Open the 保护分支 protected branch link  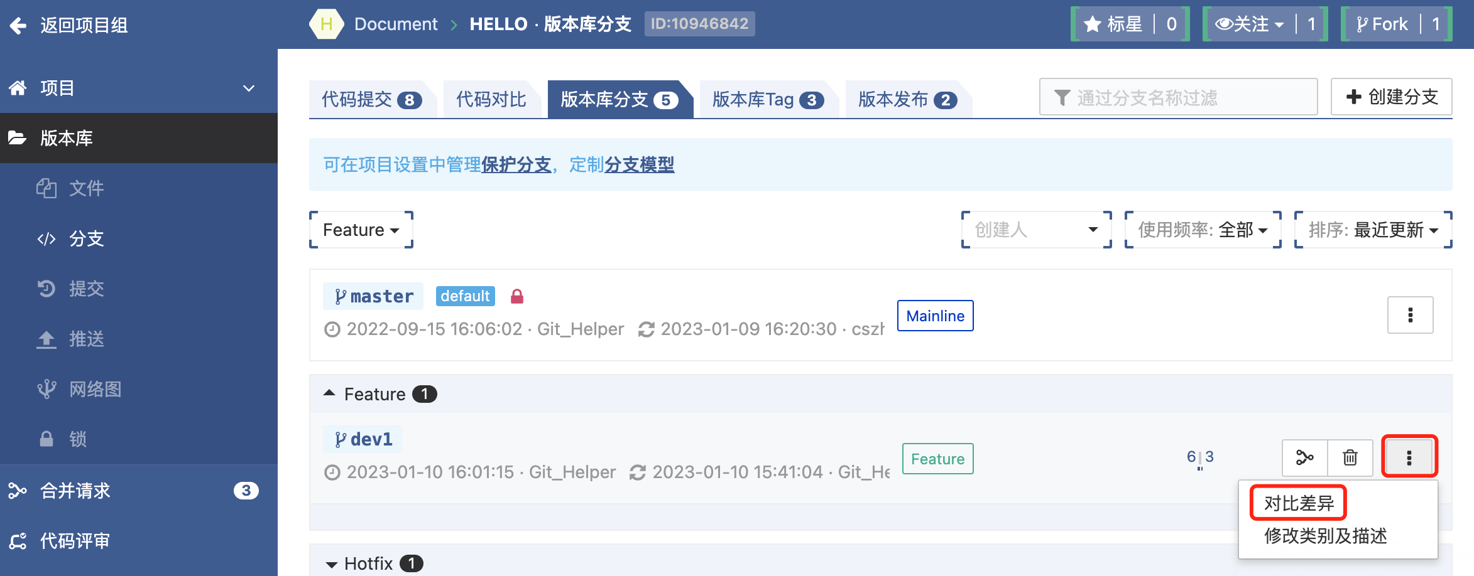click(x=516, y=164)
